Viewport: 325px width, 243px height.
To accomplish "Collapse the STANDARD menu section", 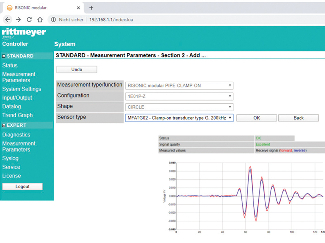I will coord(4,56).
